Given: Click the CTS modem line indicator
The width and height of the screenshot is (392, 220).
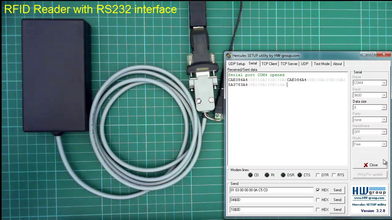Looking at the screenshot, I should pos(300,175).
